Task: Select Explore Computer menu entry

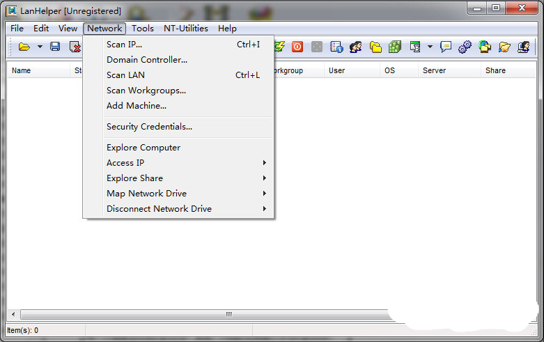Action: pyautogui.click(x=179, y=148)
